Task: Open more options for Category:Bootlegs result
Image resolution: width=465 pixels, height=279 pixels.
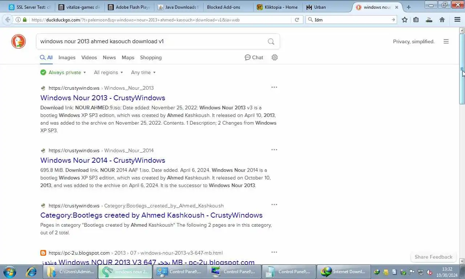Action: tap(274, 205)
